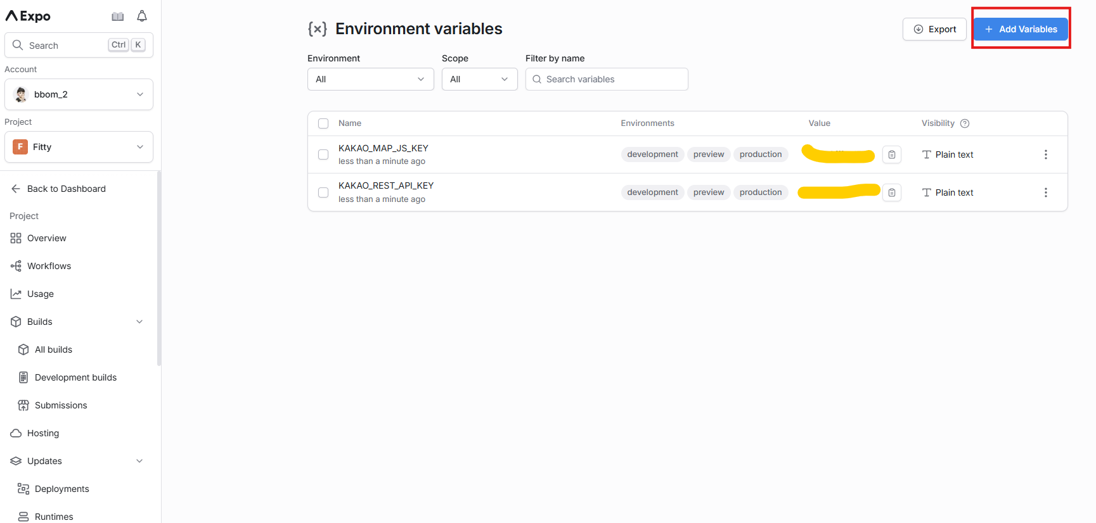Go Back to Dashboard
This screenshot has height=523, width=1096.
coord(67,189)
